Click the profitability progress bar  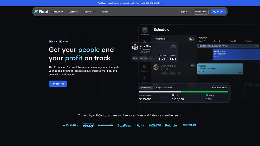184,92
